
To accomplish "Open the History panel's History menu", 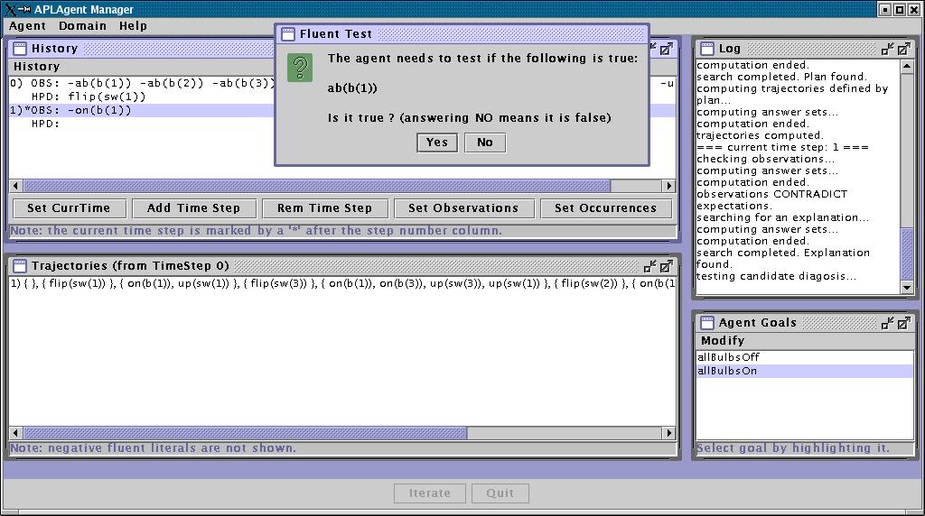I will [36, 67].
